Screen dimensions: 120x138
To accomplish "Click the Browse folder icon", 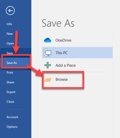I will [48, 79].
